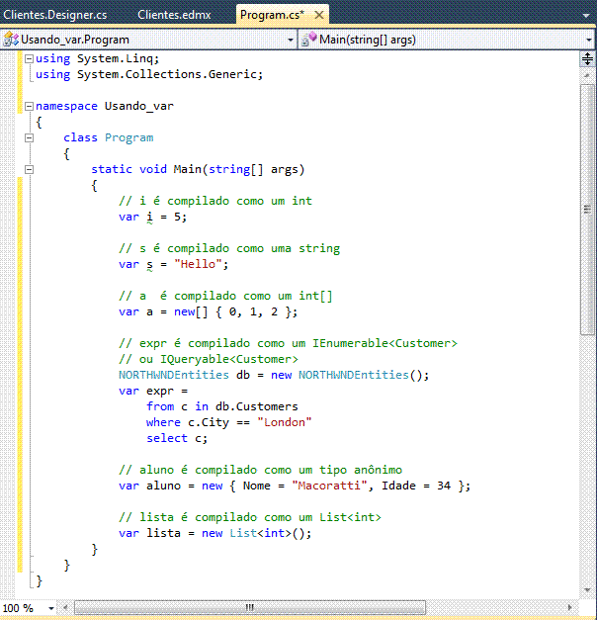Click on 'System.Collections.Generic' text
This screenshot has width=597, height=620.
166,75
